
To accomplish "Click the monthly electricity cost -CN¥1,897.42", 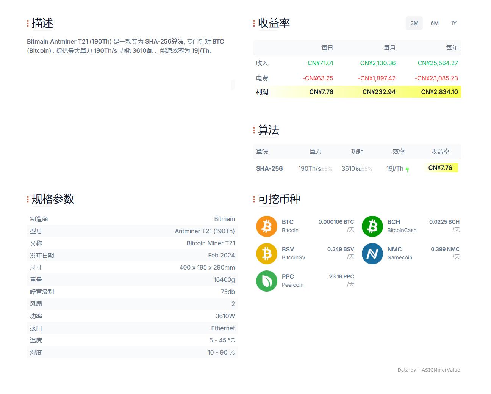I will coord(377,78).
